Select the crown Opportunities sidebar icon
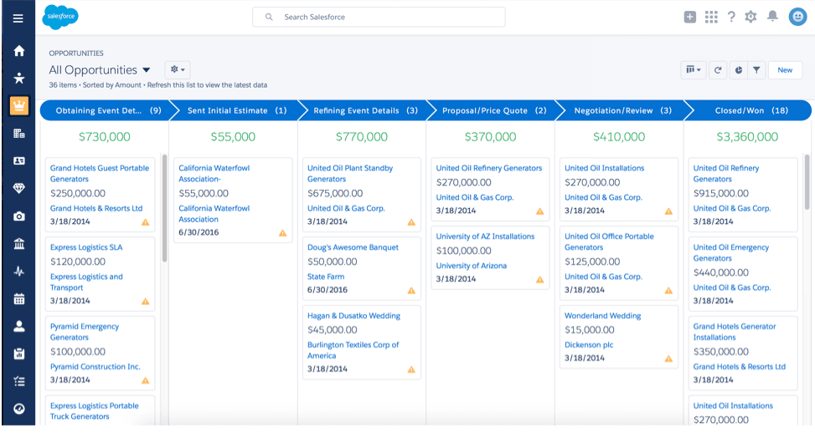This screenshot has width=815, height=433. click(18, 106)
